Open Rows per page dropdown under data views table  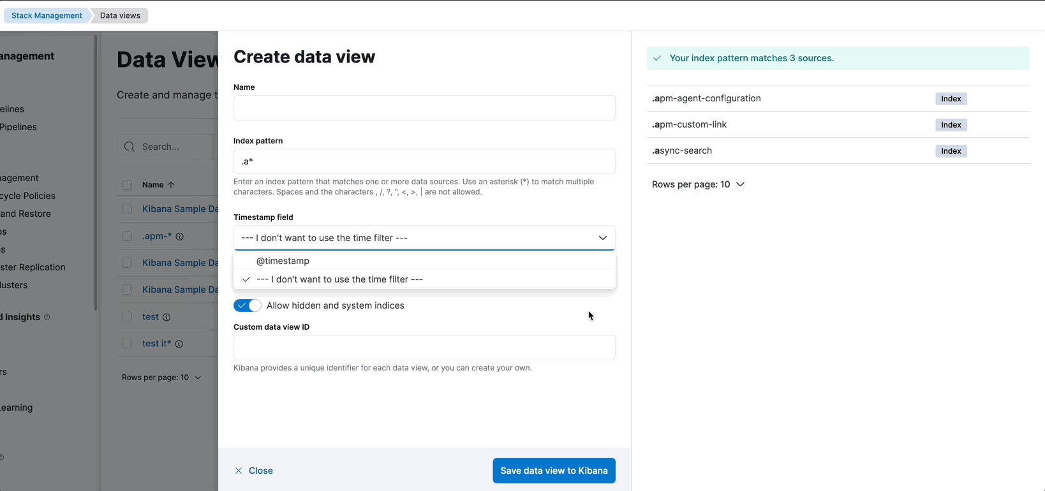(x=161, y=377)
